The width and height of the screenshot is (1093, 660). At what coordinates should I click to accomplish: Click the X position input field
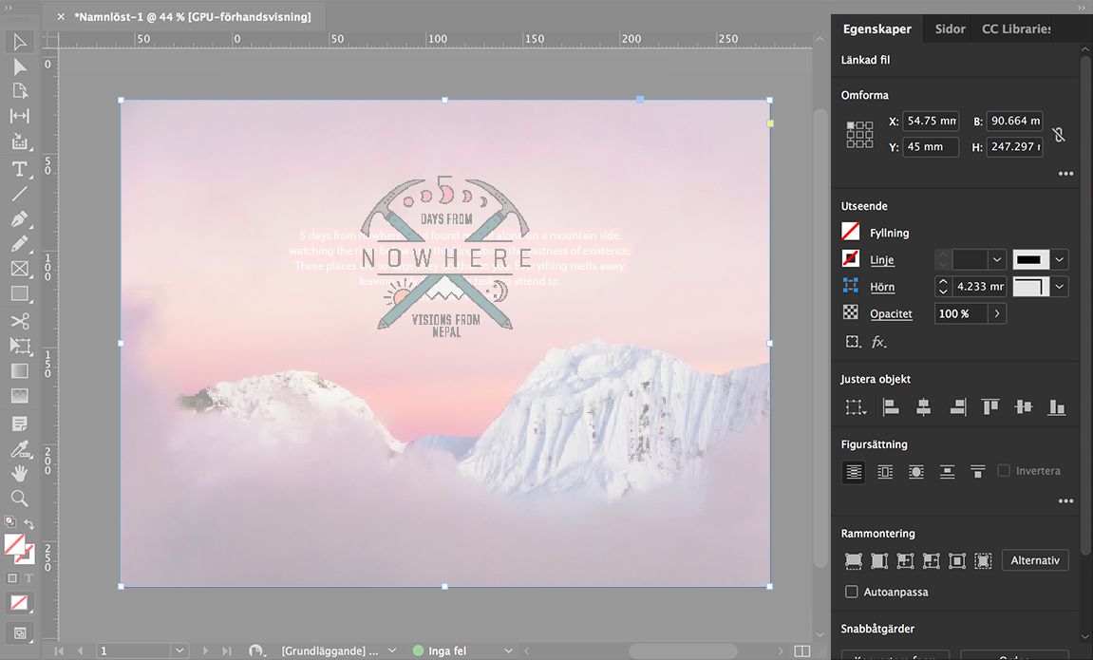pos(931,121)
